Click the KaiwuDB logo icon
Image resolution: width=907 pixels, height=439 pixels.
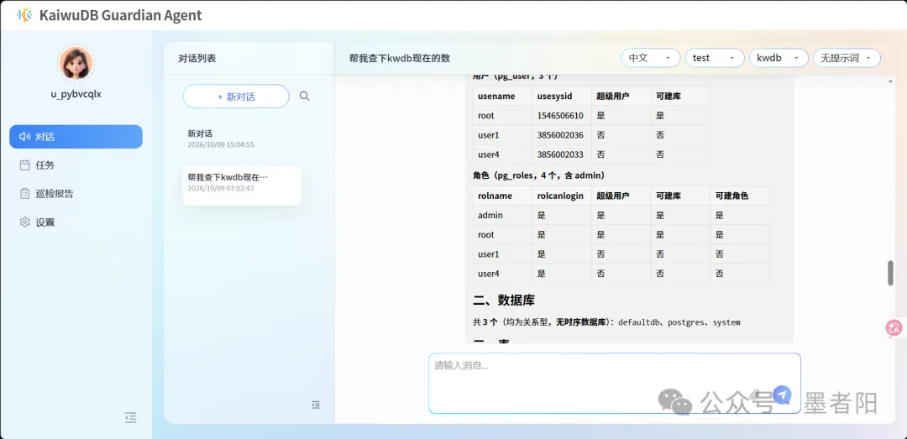click(x=24, y=15)
